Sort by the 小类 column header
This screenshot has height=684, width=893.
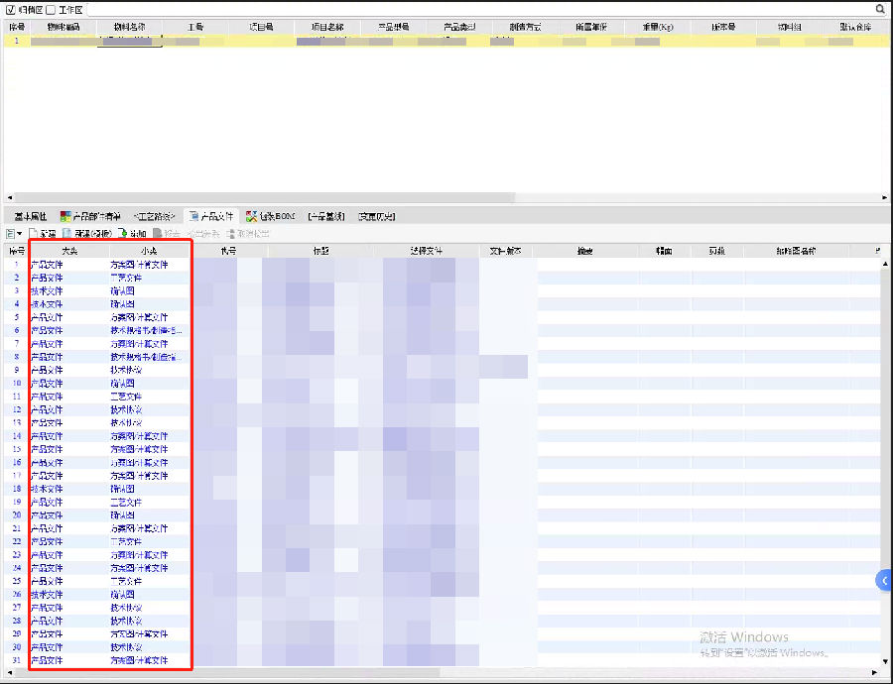pyautogui.click(x=149, y=252)
